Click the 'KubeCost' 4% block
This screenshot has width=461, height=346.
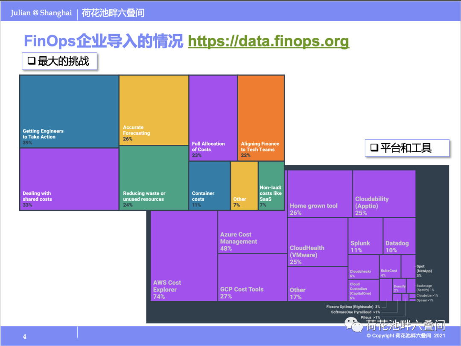click(x=390, y=267)
